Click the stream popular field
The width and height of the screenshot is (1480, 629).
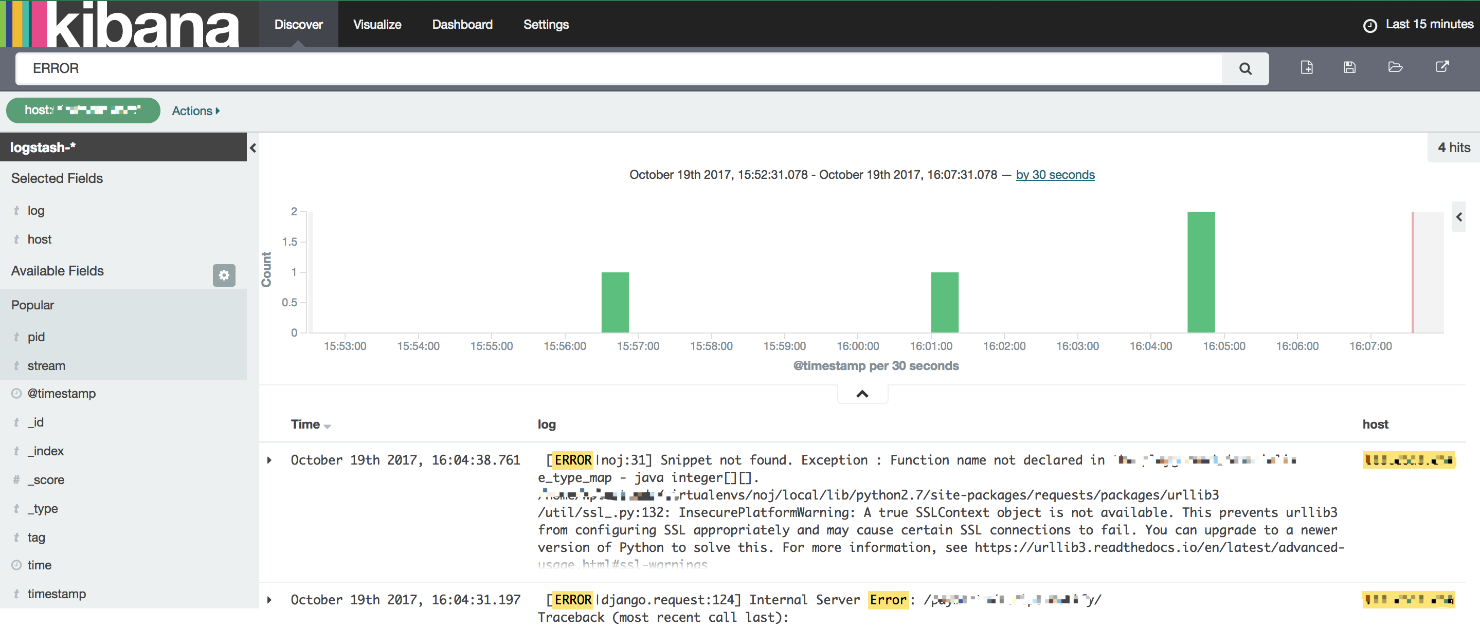point(46,366)
